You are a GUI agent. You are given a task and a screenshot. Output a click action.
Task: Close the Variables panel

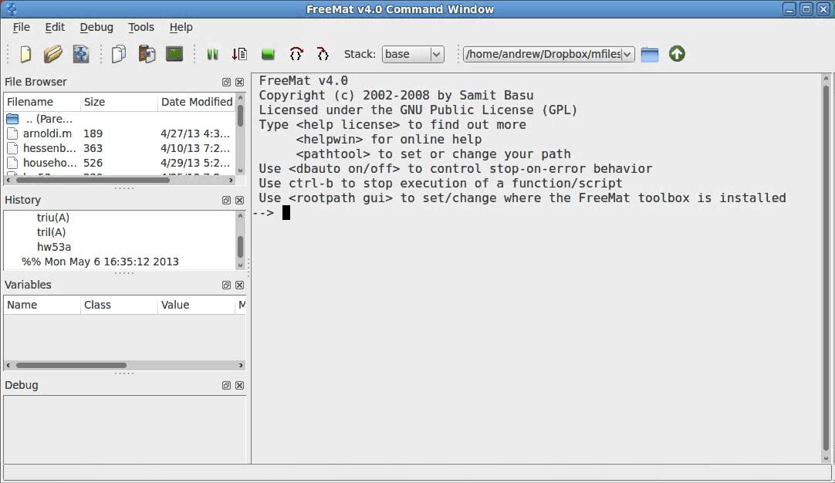coord(240,285)
